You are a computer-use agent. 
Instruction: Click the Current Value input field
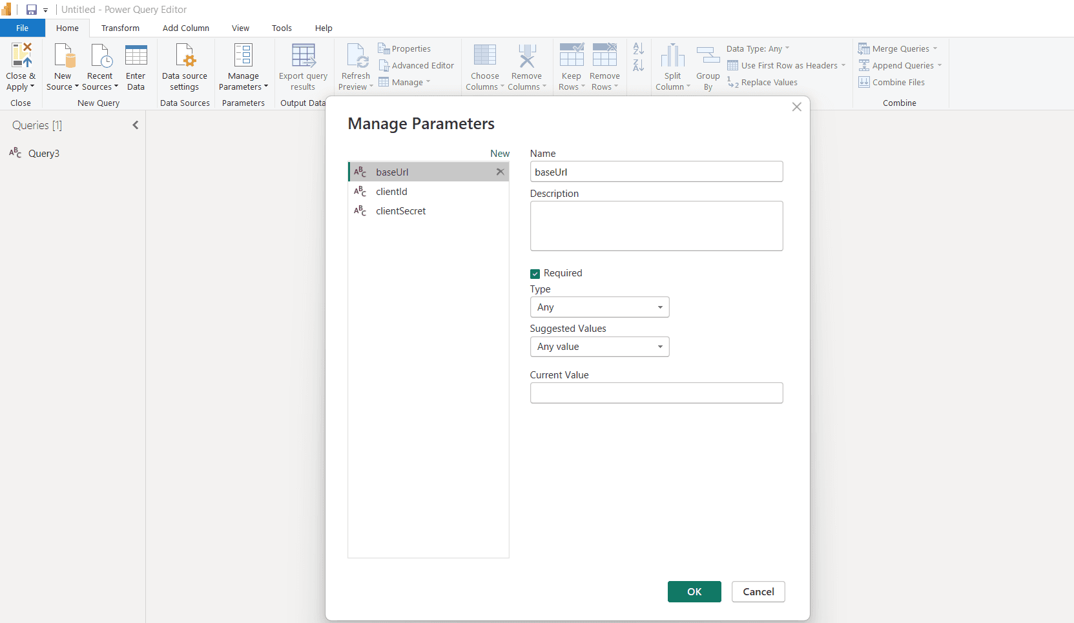pyautogui.click(x=656, y=393)
